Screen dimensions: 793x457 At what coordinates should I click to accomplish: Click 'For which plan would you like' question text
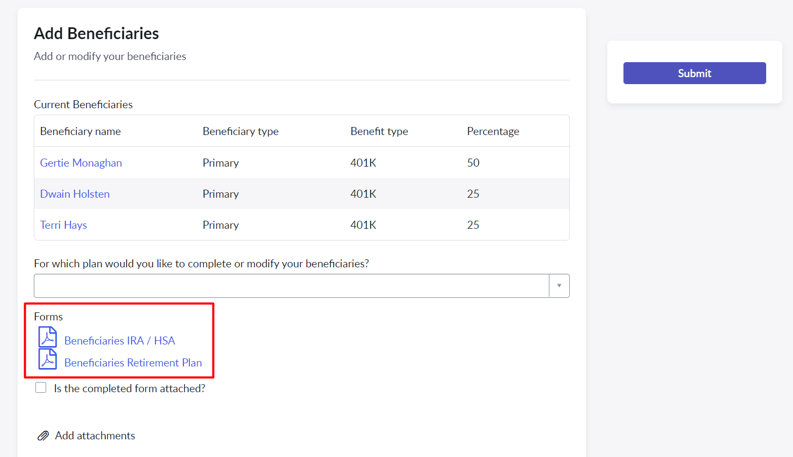pos(201,264)
